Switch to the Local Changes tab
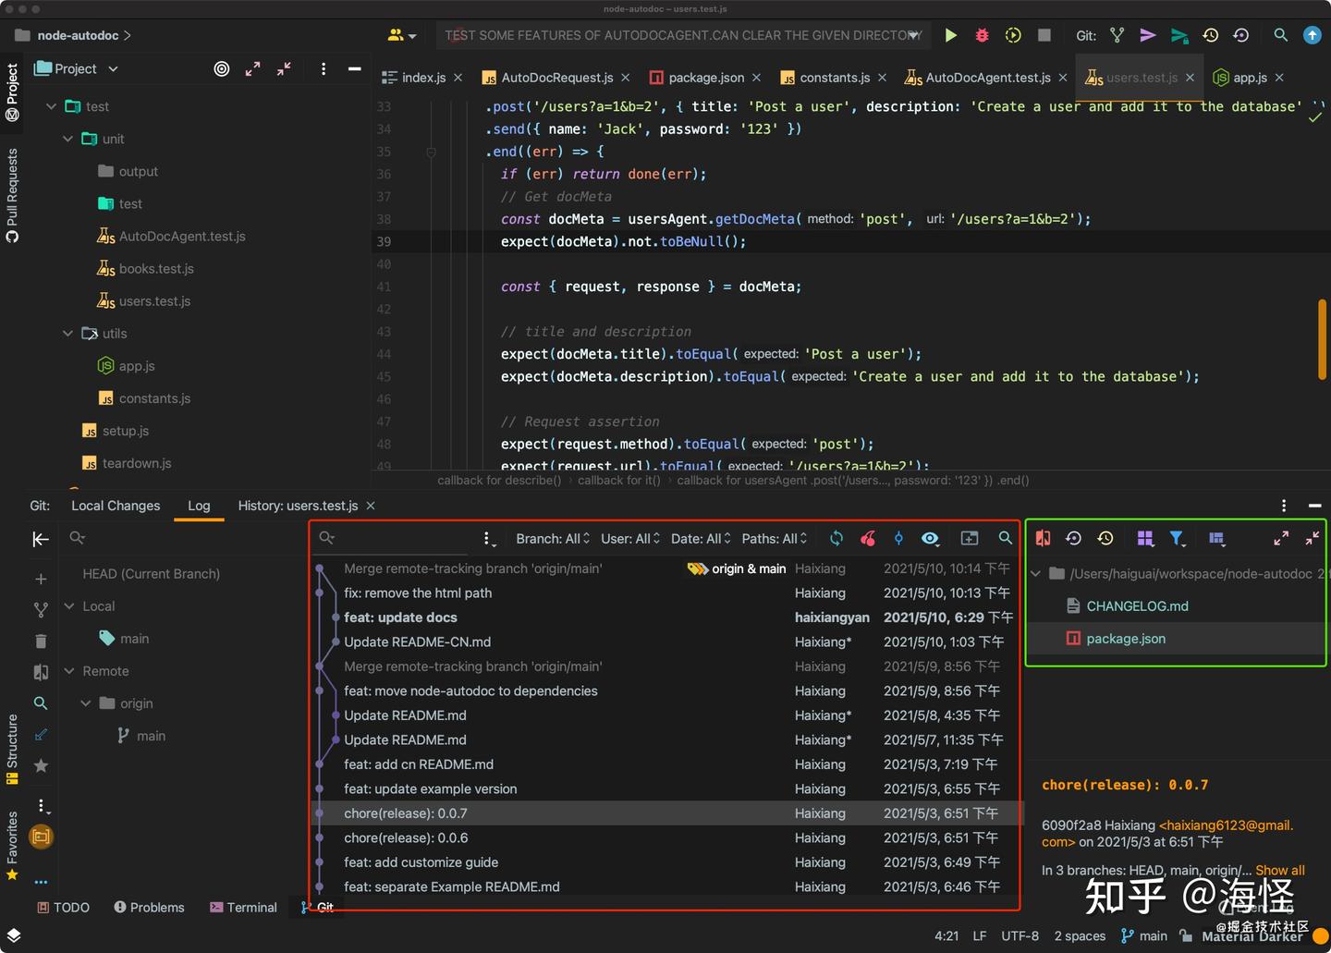This screenshot has width=1331, height=953. (116, 506)
